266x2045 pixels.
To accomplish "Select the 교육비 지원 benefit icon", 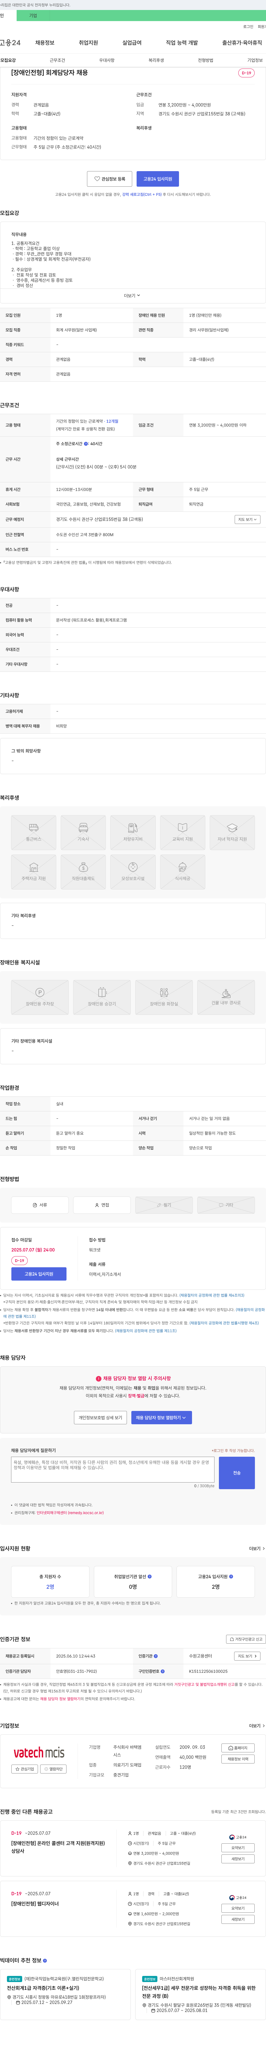I will point(183,832).
